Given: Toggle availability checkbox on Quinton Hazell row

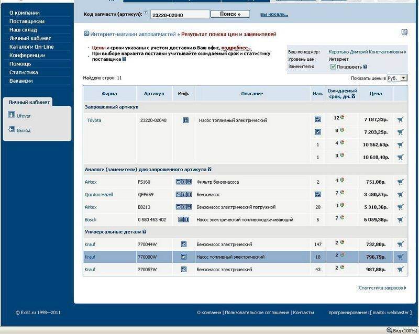Looking at the screenshot, I should (317, 194).
